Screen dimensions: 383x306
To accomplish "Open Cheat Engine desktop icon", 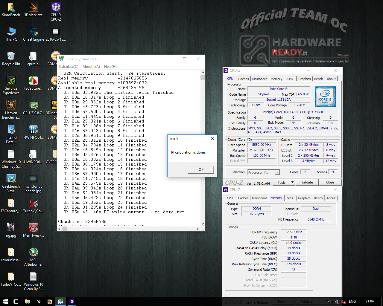I will pyautogui.click(x=34, y=34).
